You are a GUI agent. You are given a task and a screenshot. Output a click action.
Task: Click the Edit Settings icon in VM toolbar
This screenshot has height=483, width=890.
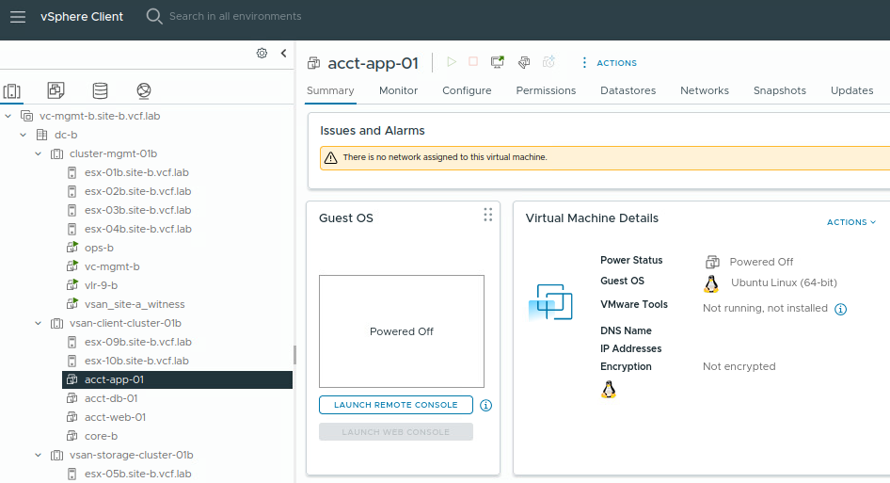tap(524, 62)
